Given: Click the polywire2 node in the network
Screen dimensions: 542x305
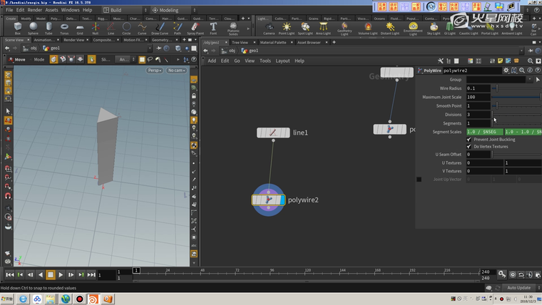Looking at the screenshot, I should click(x=269, y=200).
